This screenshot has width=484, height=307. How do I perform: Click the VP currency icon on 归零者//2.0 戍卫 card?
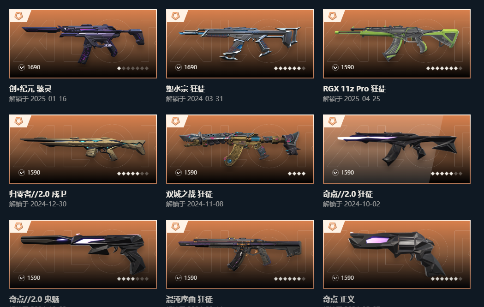click(x=22, y=173)
